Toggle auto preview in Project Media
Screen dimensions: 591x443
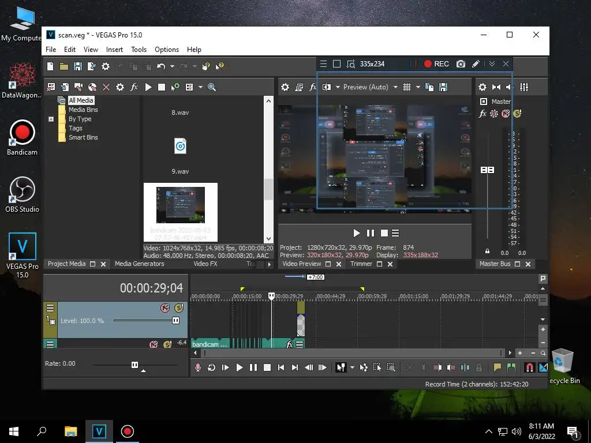click(175, 88)
